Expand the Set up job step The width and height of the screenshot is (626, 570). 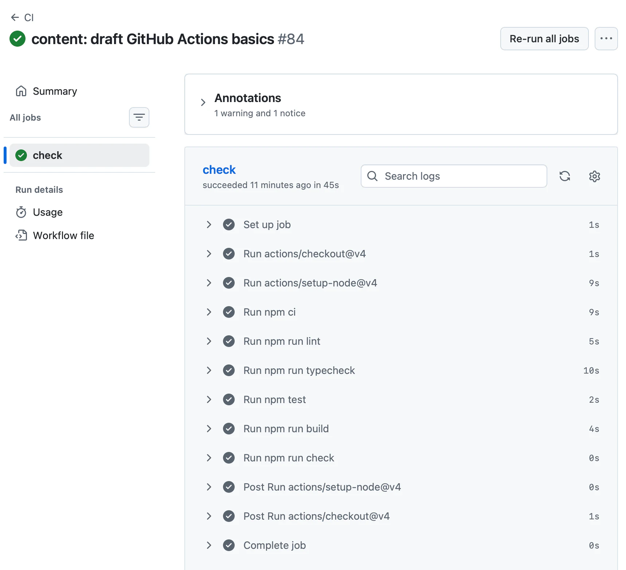click(x=401, y=225)
